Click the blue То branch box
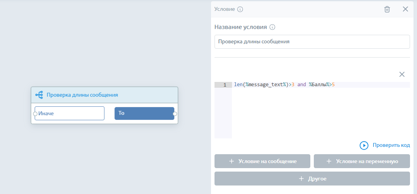 pos(144,113)
